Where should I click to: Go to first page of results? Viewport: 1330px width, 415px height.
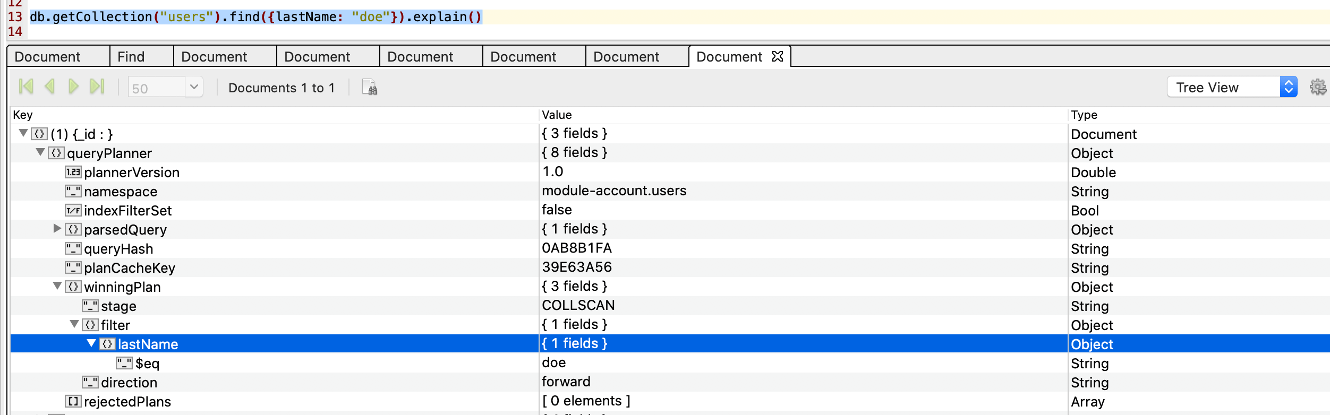pos(25,87)
